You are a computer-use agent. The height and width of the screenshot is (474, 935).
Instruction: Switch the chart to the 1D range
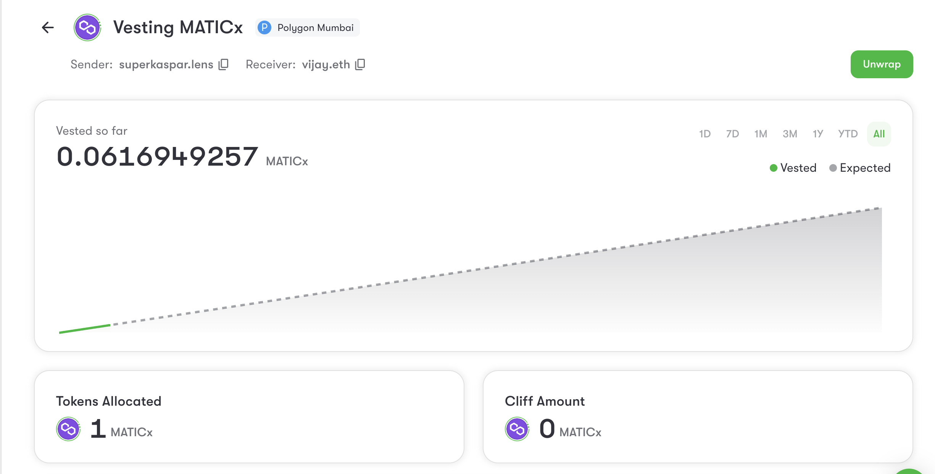tap(704, 134)
